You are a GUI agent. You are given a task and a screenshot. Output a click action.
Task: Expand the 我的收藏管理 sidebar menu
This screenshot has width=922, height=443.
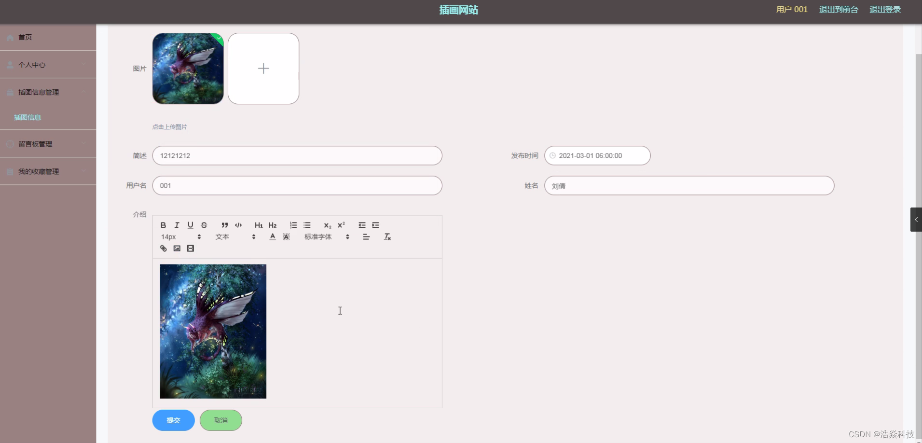pos(48,171)
